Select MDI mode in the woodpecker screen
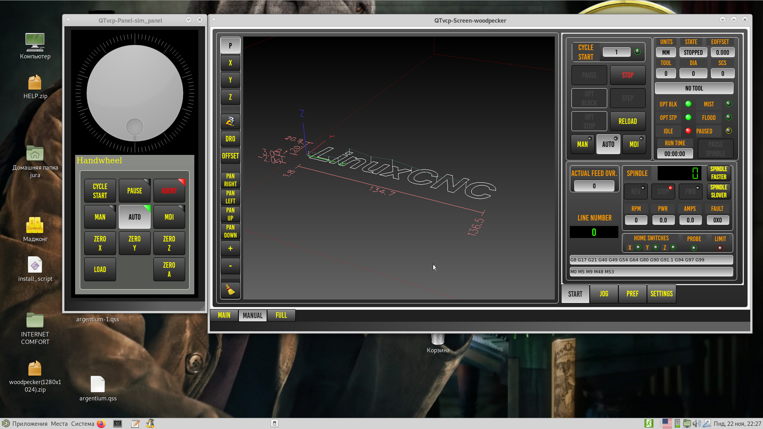The image size is (763, 429). tap(634, 144)
